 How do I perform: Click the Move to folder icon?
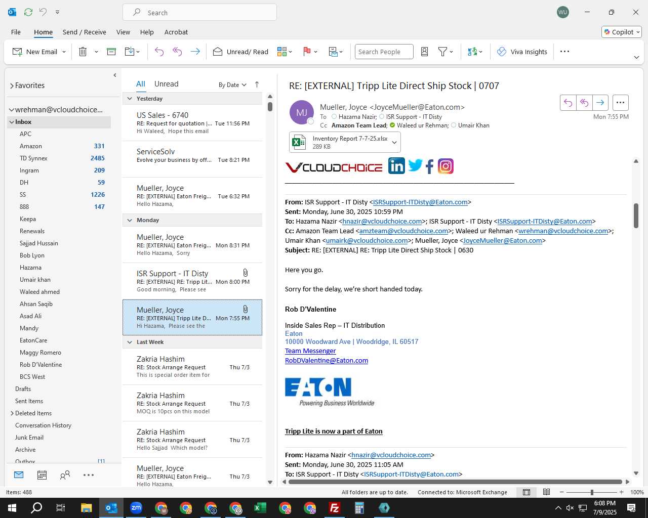[130, 52]
